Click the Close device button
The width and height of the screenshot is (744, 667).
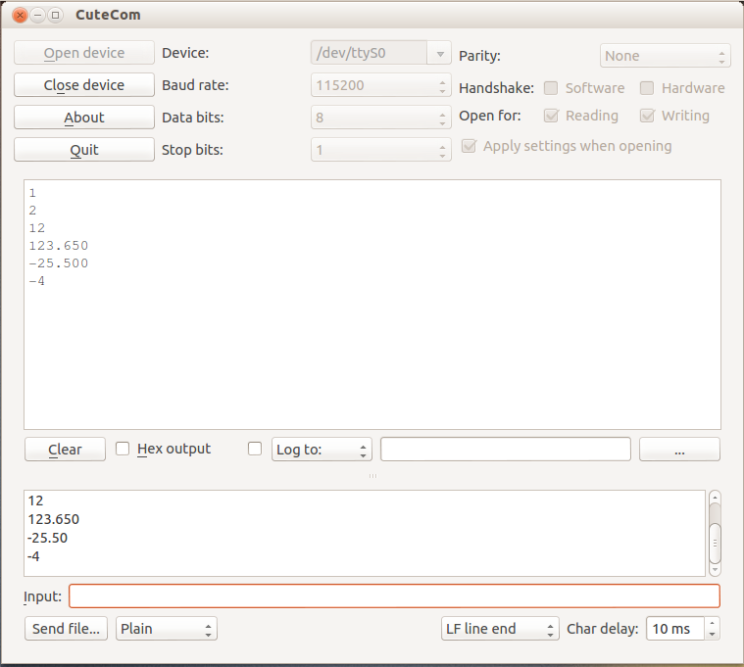[84, 85]
